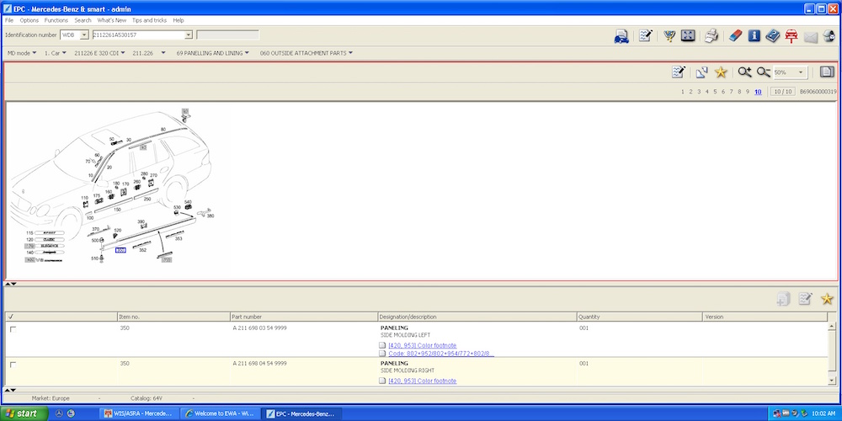Open the shopping cart list icon
Viewport: 842px width, 421px height.
pos(669,36)
